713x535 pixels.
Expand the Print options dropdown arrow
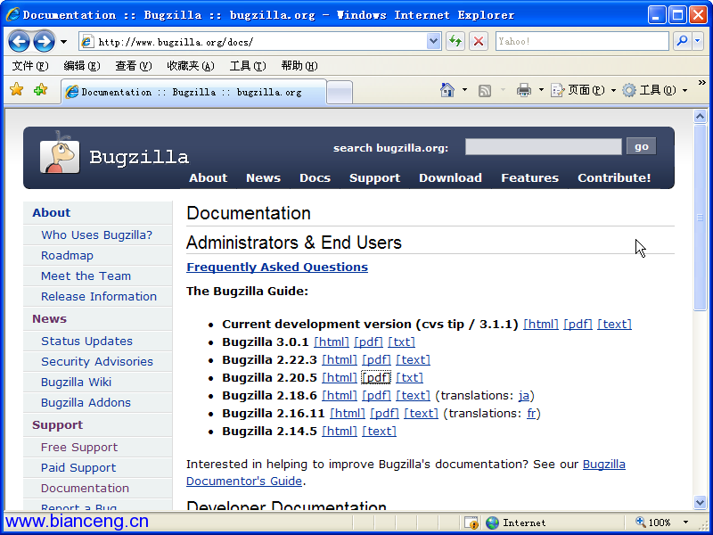(541, 90)
